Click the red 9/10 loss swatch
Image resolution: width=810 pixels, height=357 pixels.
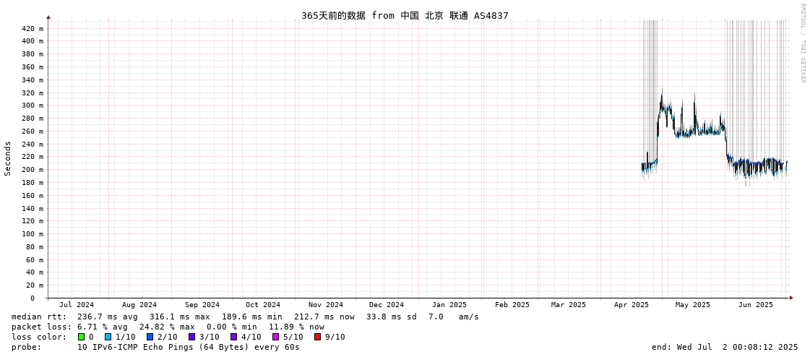(317, 337)
